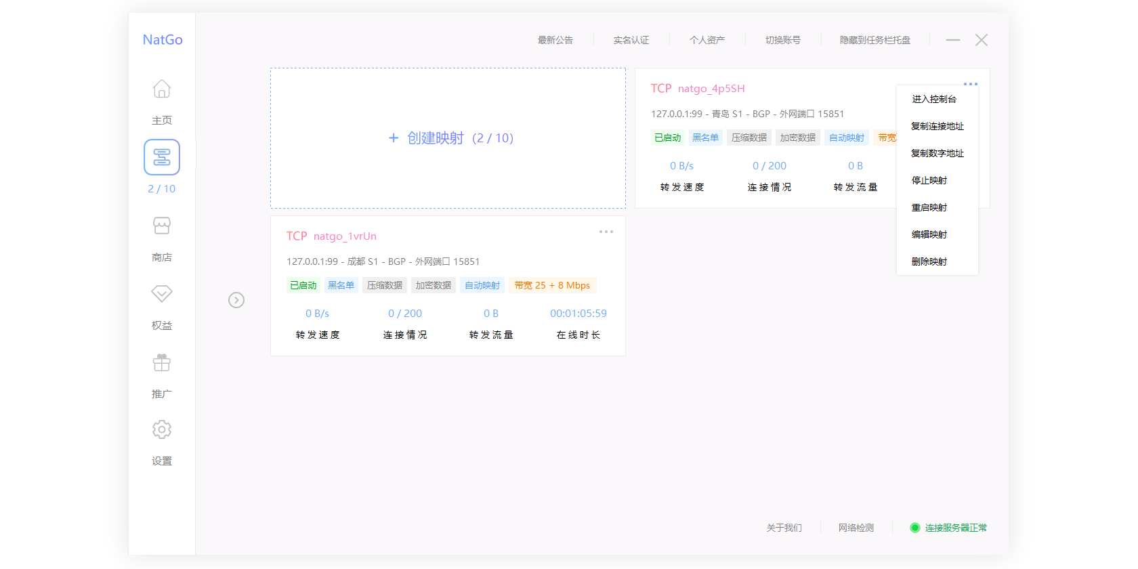Open the three-dot menu for natgo_1vrUn
Screen dimensions: 1138x569
tap(606, 232)
